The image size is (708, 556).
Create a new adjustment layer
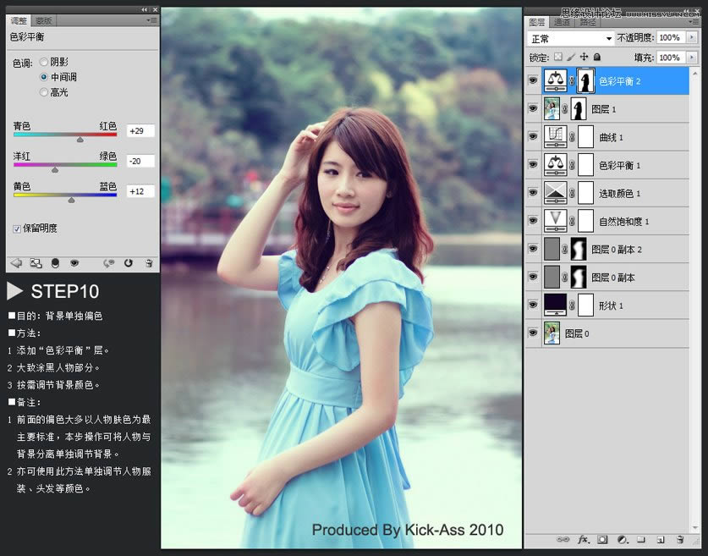622,539
